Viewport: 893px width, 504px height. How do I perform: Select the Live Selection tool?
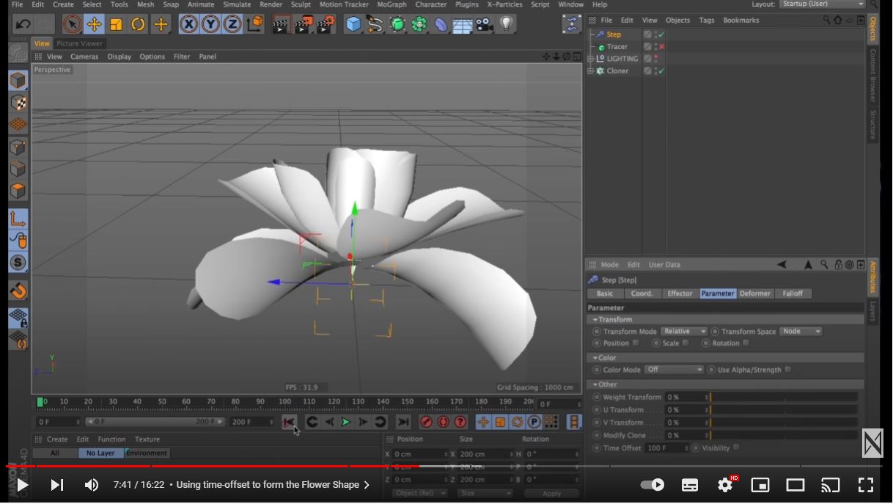tap(72, 24)
